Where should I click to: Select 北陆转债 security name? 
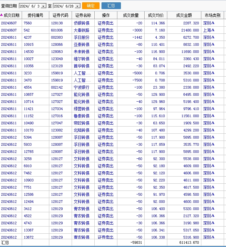click(x=81, y=130)
